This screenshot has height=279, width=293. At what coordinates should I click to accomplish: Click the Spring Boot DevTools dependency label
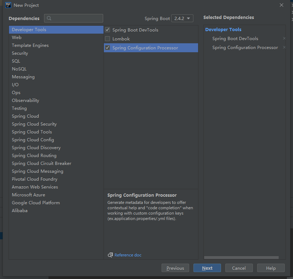coord(135,30)
